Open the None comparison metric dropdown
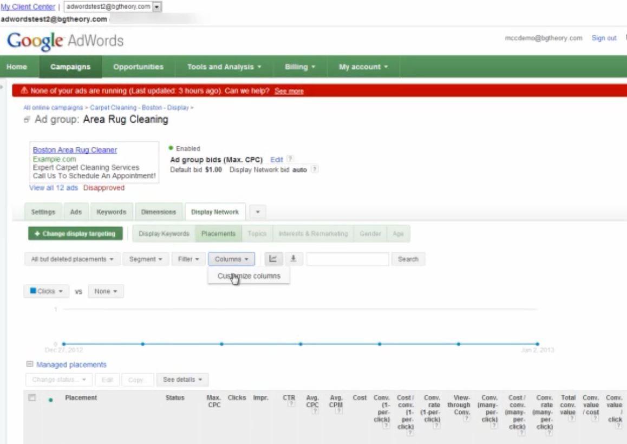 click(x=106, y=291)
